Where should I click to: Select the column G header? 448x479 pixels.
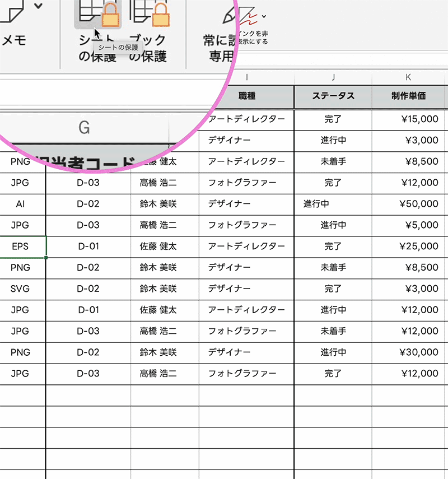[84, 128]
